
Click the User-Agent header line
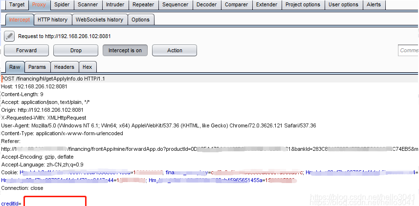[x=159, y=125]
